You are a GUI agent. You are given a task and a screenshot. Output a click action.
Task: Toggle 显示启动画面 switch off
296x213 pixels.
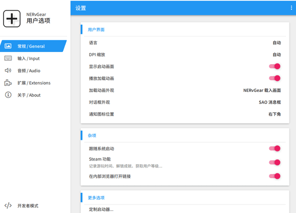(275, 67)
